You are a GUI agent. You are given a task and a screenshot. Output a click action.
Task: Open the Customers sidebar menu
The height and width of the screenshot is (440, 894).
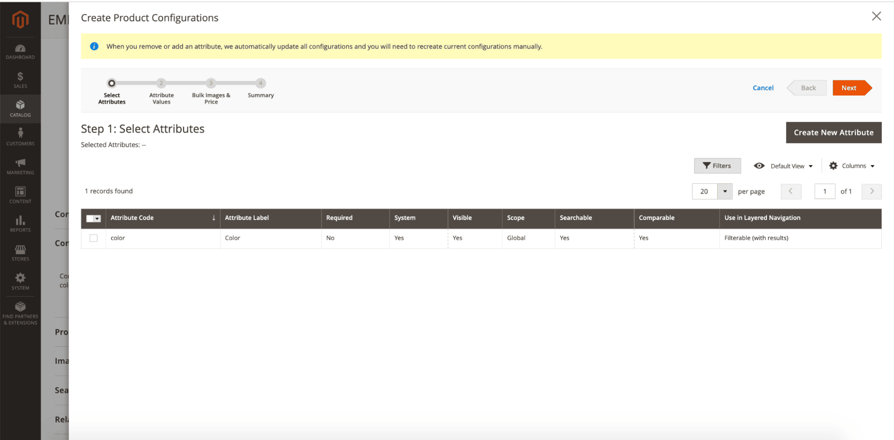tap(20, 137)
